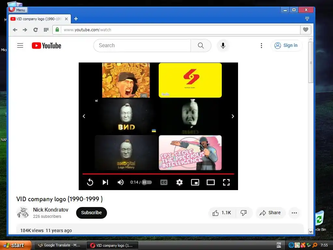Skip to the next video
The width and height of the screenshot is (333, 250).
pyautogui.click(x=105, y=182)
